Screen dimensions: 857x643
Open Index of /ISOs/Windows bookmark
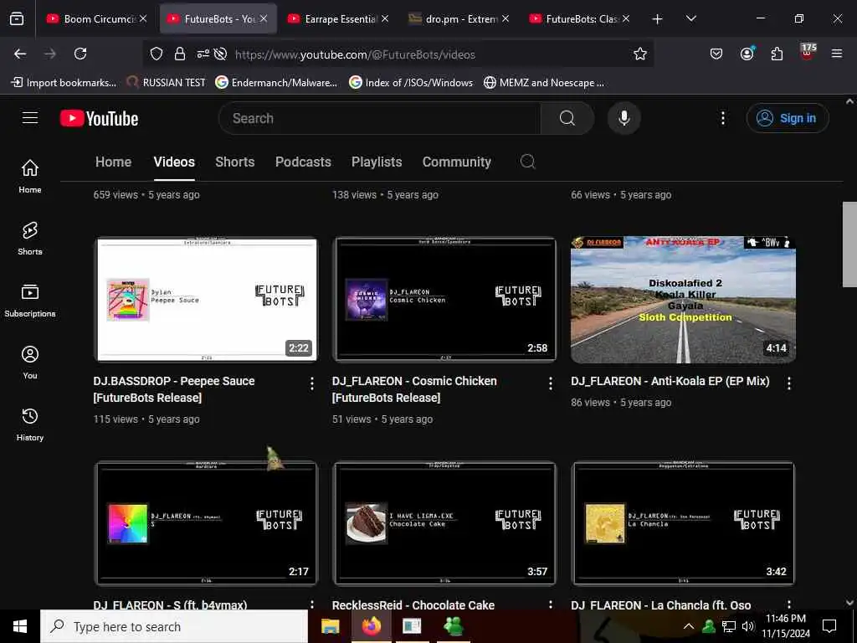tap(411, 83)
